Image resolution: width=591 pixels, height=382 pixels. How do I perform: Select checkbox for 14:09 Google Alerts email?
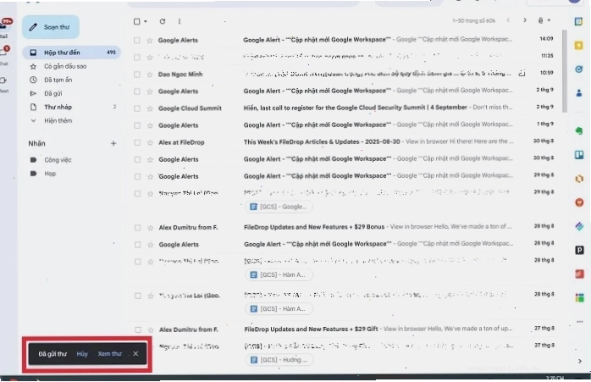137,41
